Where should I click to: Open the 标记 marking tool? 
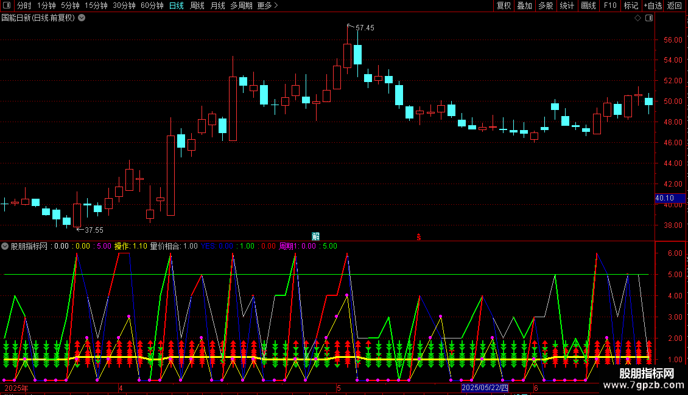click(x=631, y=5)
